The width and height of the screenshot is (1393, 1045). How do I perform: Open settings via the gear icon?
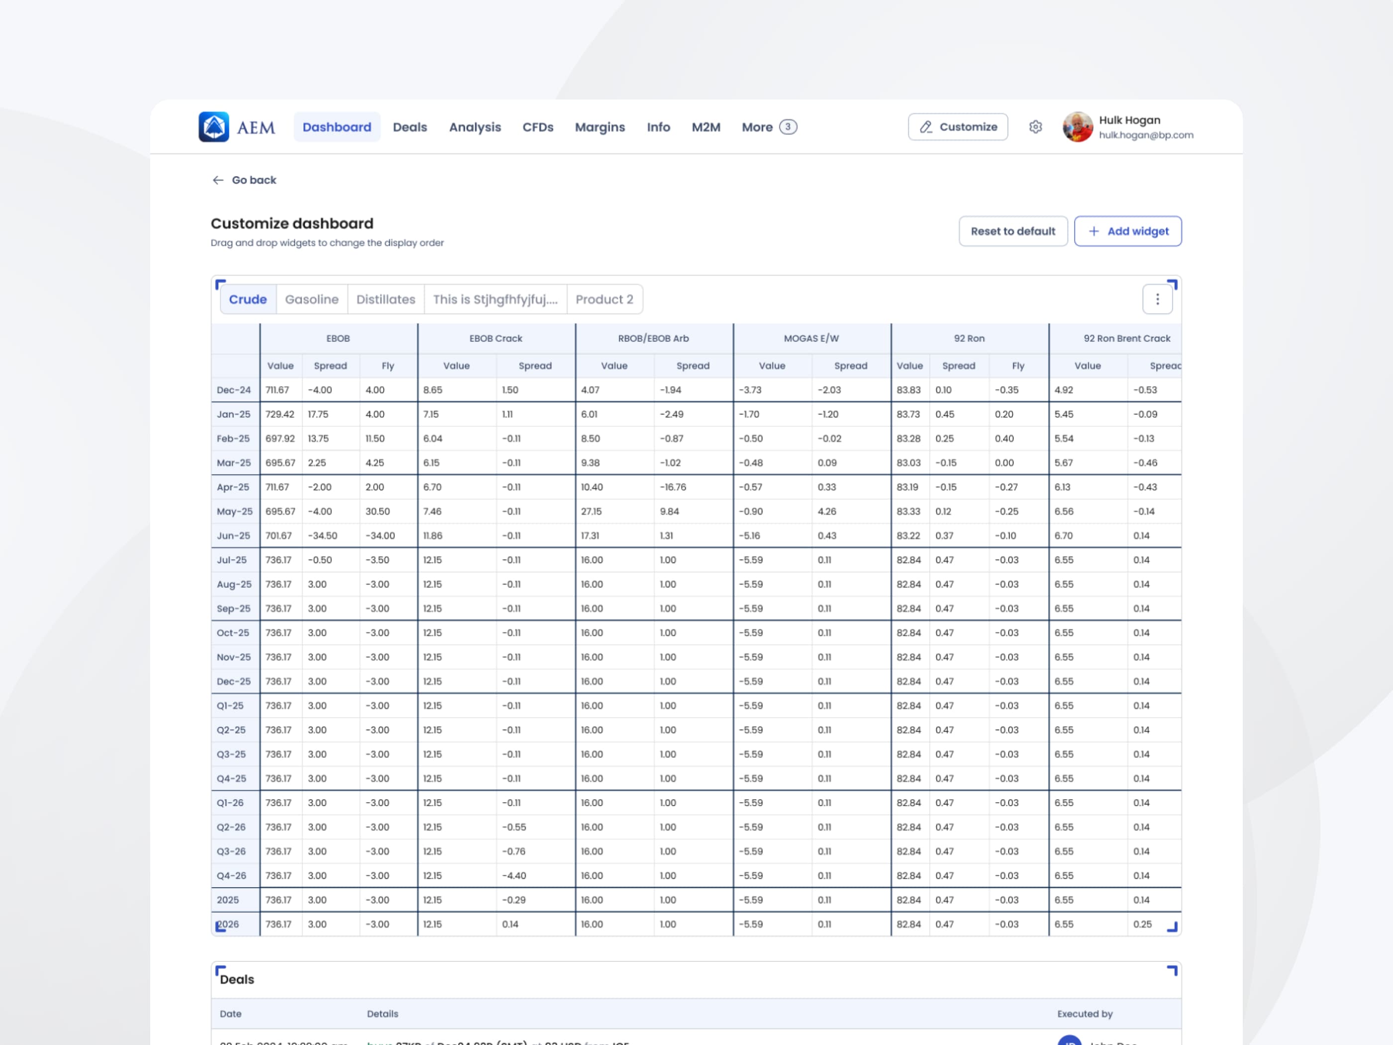[x=1035, y=126]
